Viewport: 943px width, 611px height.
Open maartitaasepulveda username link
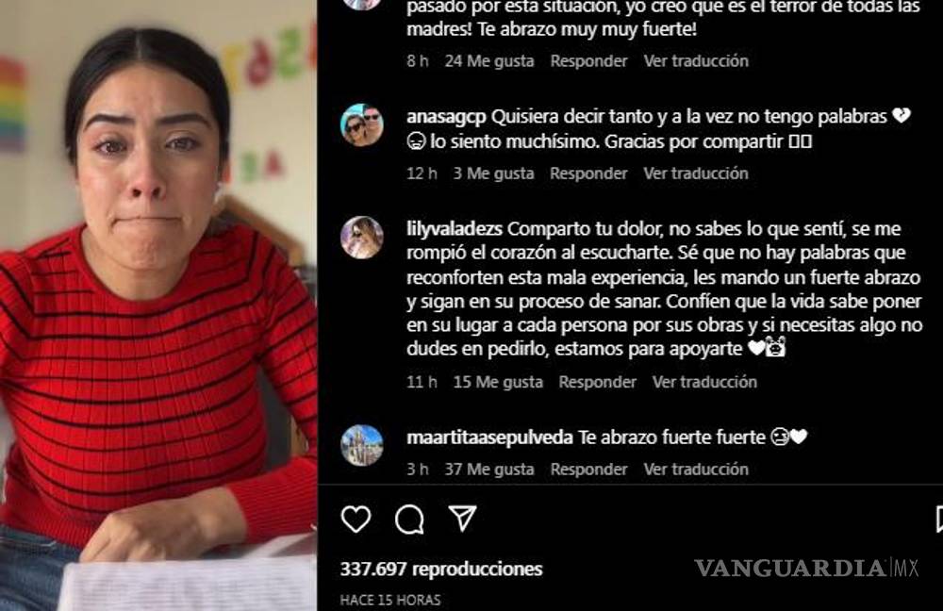(x=489, y=438)
